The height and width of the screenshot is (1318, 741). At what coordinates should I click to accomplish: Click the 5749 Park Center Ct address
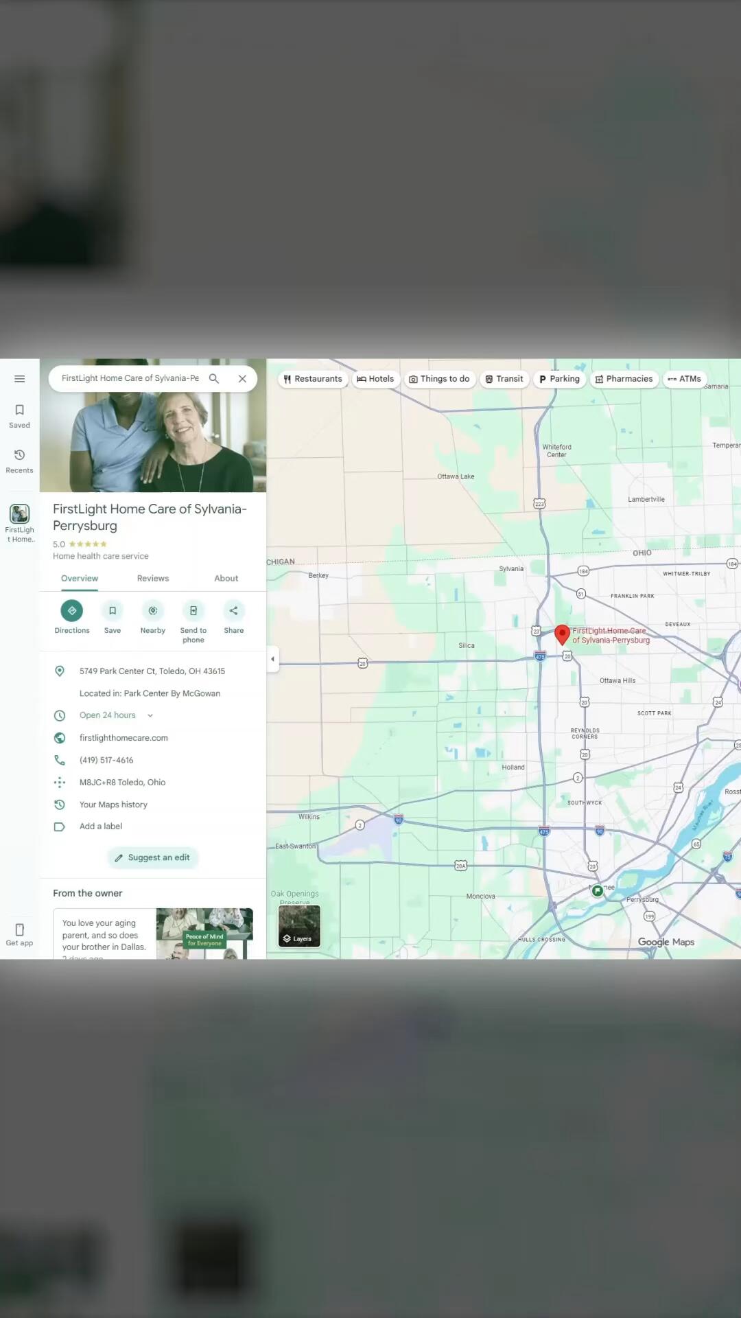152,671
